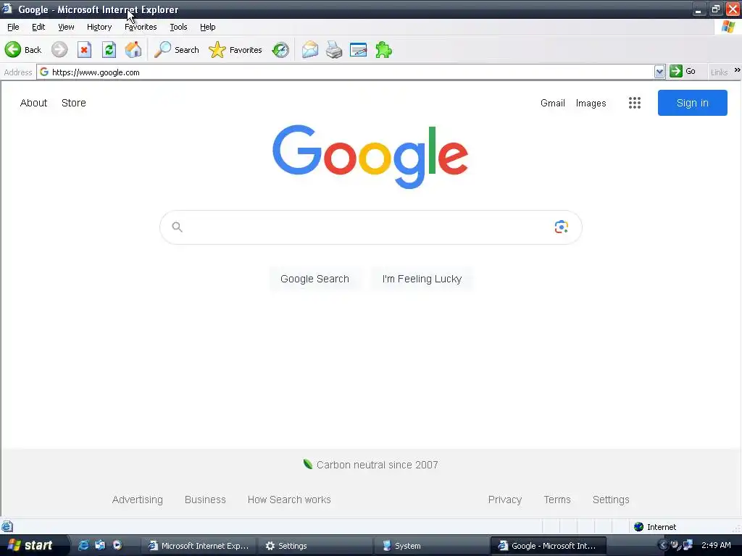Click the Edit page toolbar icon
The height and width of the screenshot is (556, 742).
click(x=358, y=50)
